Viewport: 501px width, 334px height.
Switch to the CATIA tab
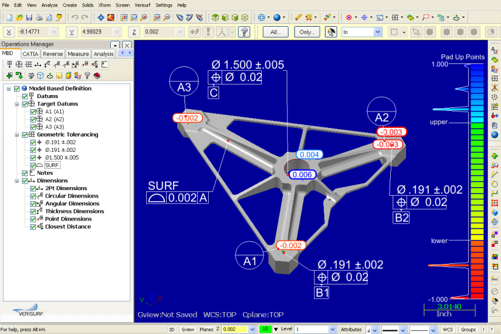point(30,54)
